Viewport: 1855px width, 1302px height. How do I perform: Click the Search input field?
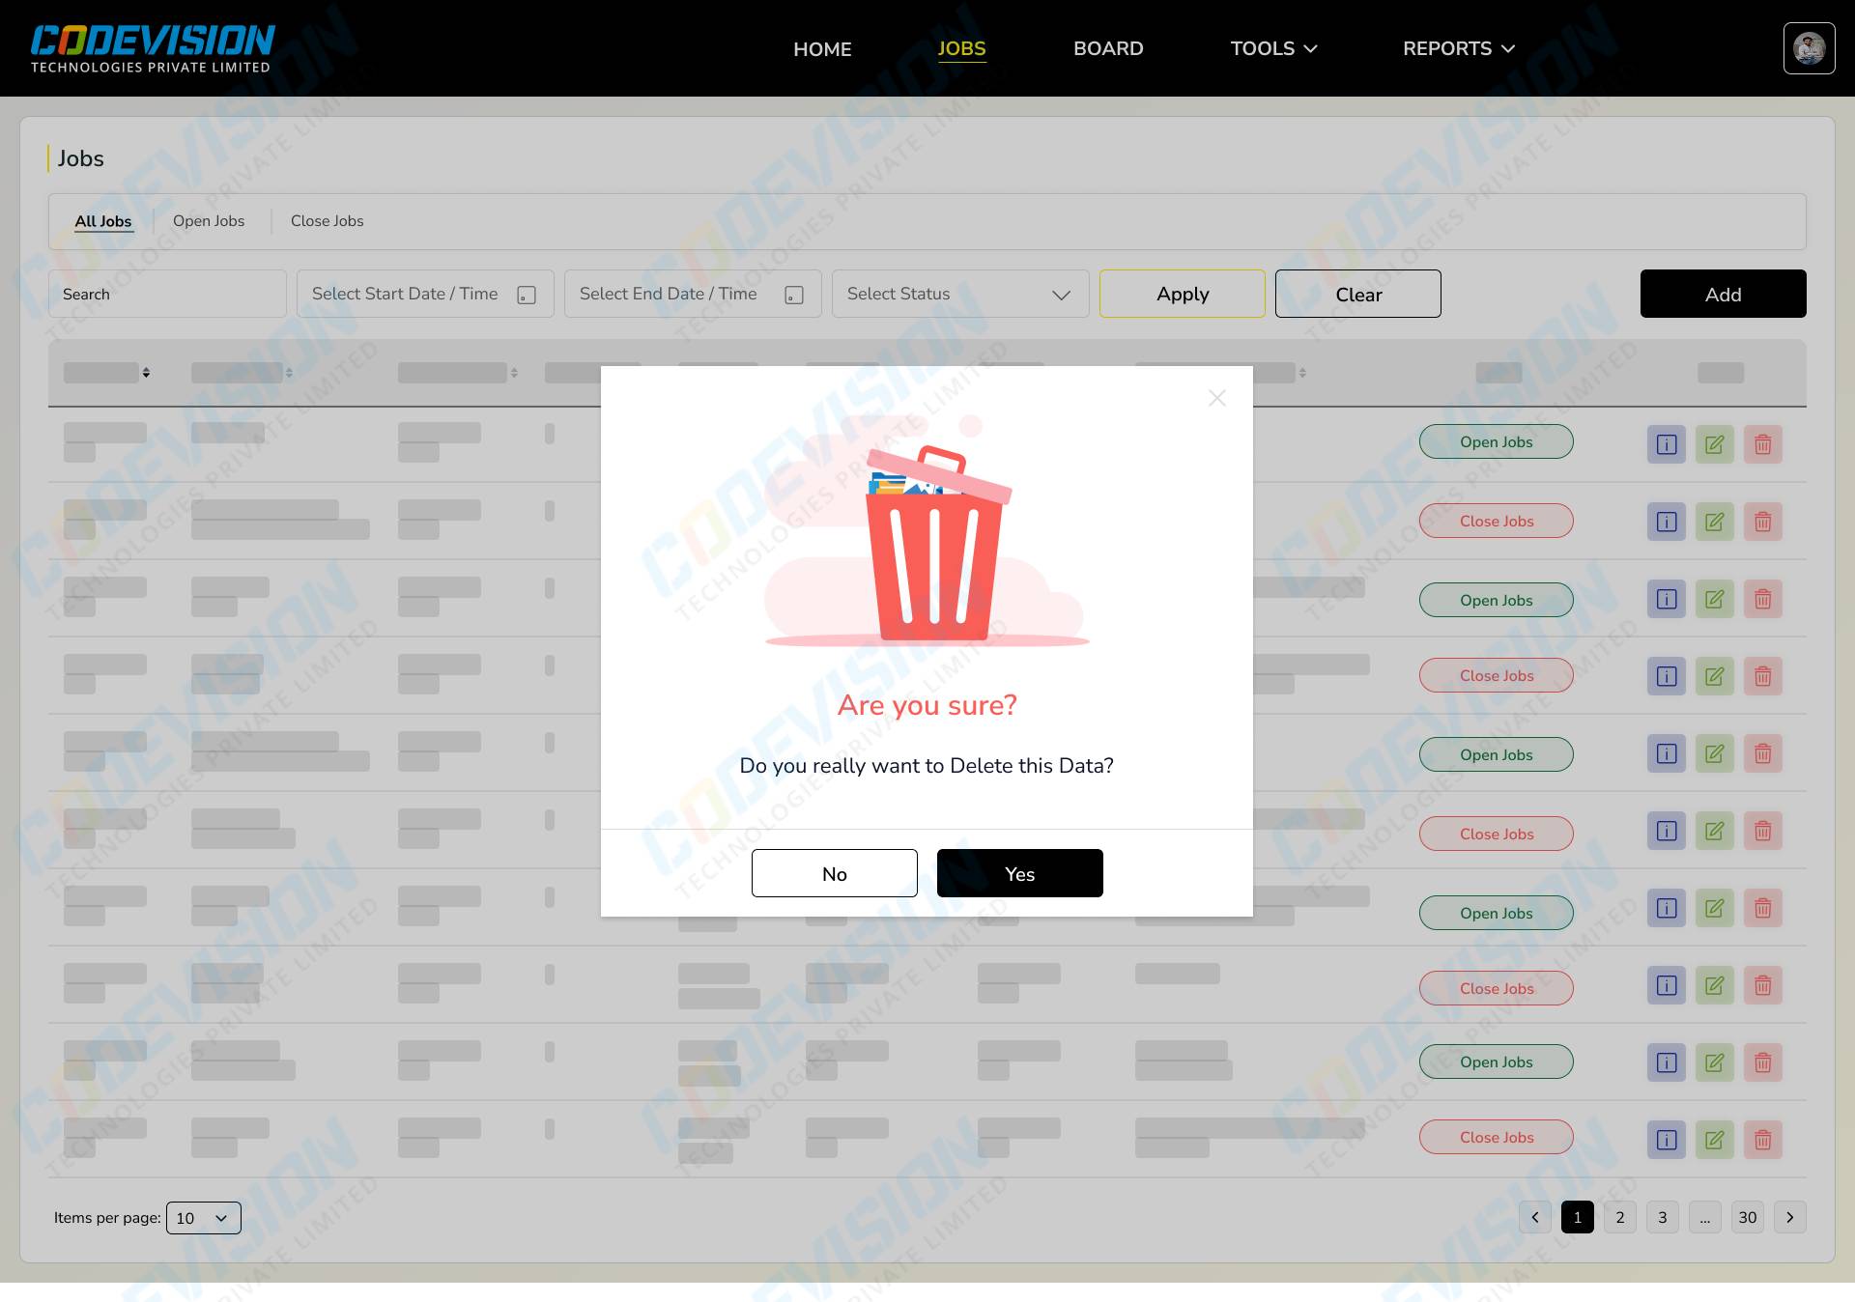[x=167, y=294]
